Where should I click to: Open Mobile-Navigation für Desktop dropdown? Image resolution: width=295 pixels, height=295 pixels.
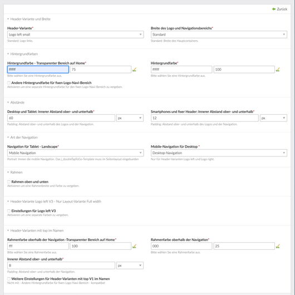click(219, 153)
